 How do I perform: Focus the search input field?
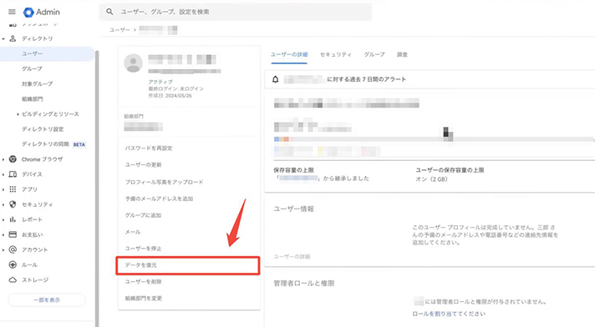pyautogui.click(x=236, y=12)
